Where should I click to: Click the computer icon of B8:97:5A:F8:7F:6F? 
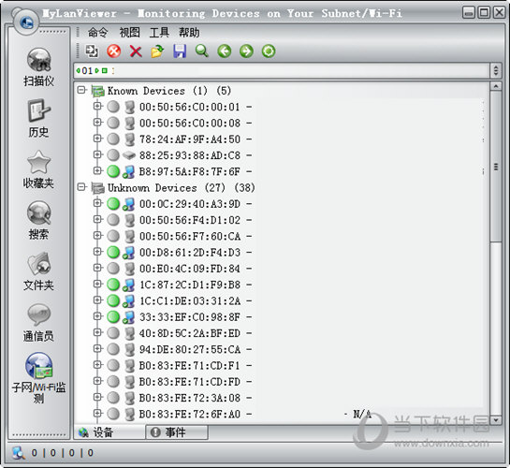[x=129, y=171]
